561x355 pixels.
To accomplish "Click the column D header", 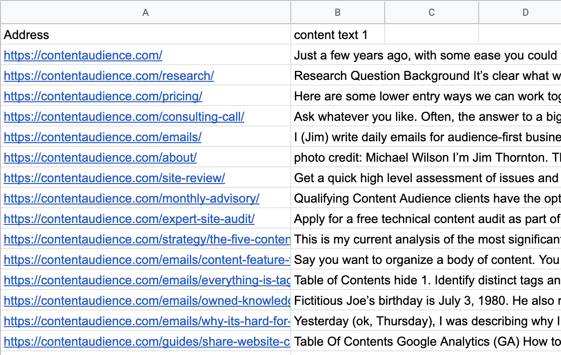I will (x=525, y=13).
